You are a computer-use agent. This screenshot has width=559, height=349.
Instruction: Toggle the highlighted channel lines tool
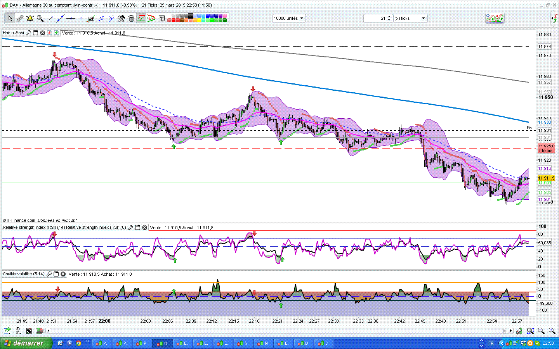141,18
